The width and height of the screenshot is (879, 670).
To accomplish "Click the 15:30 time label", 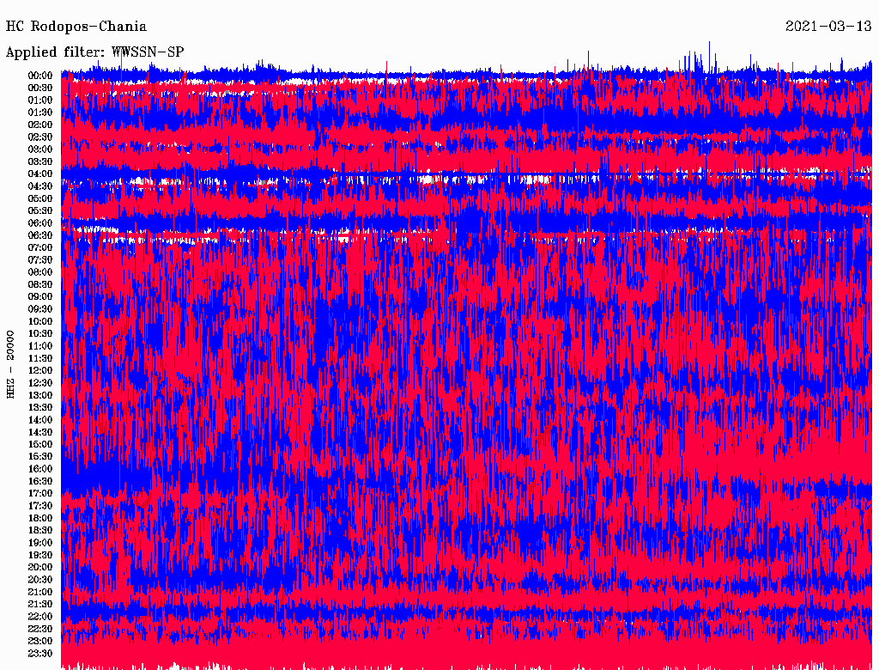I will pyautogui.click(x=40, y=457).
